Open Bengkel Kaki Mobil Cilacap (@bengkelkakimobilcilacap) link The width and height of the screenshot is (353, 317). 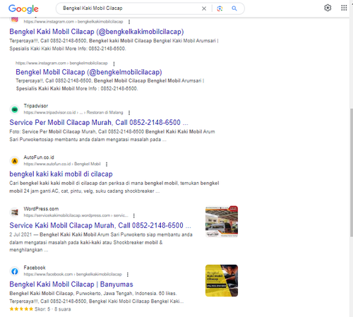pyautogui.click(x=97, y=32)
